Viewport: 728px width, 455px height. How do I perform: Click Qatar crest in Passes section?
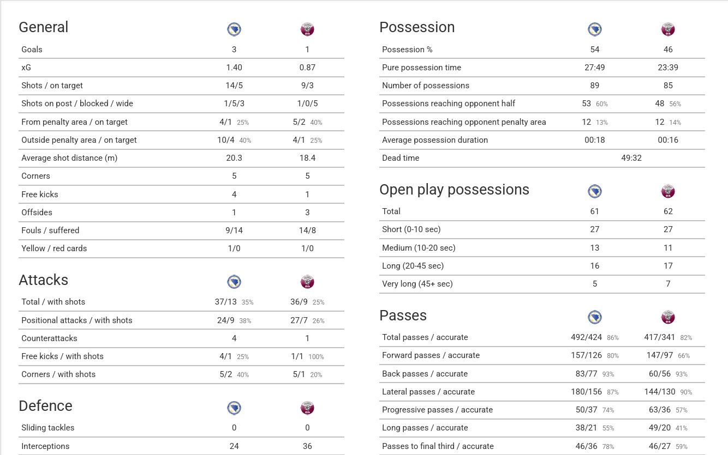coord(668,317)
